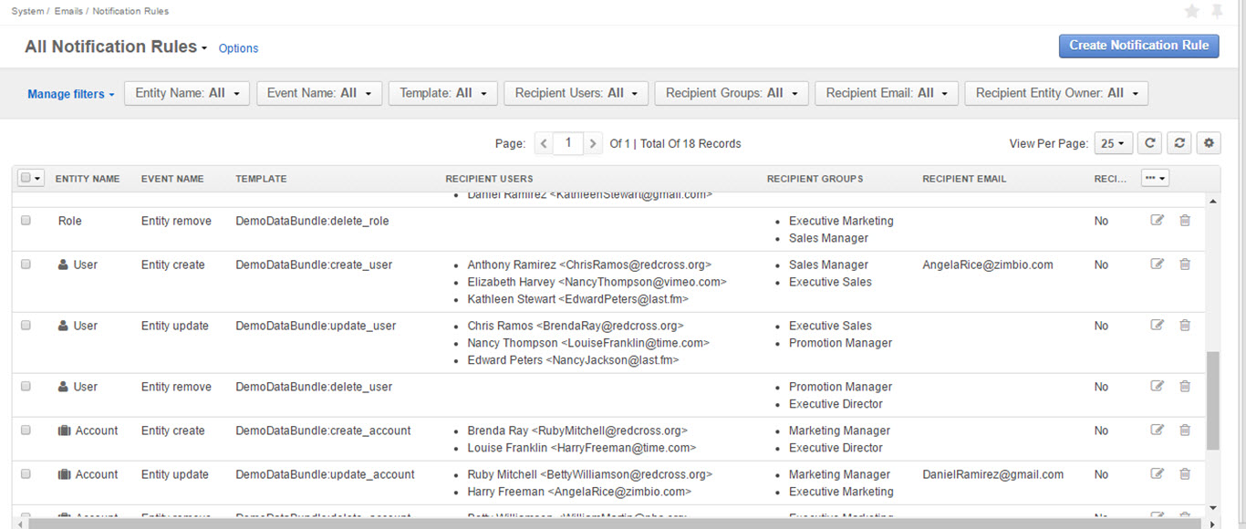
Task: Click Create Notification Rule button
Action: pos(1138,46)
